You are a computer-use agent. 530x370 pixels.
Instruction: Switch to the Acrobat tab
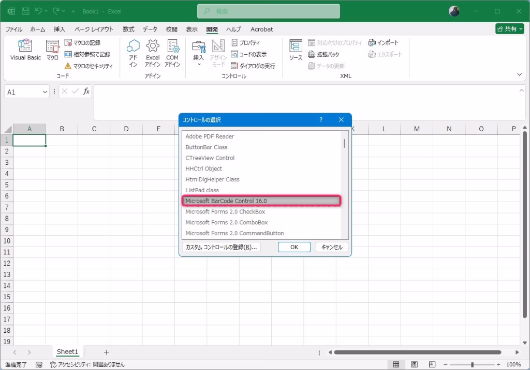click(x=261, y=29)
